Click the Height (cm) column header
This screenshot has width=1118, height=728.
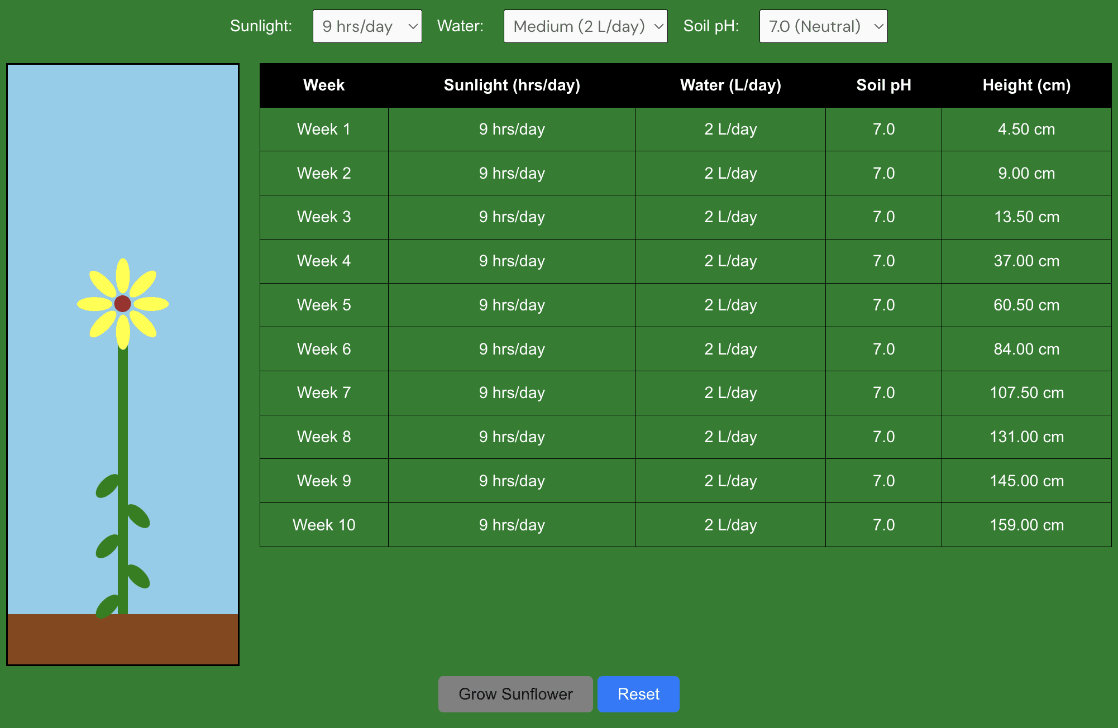click(x=1026, y=85)
